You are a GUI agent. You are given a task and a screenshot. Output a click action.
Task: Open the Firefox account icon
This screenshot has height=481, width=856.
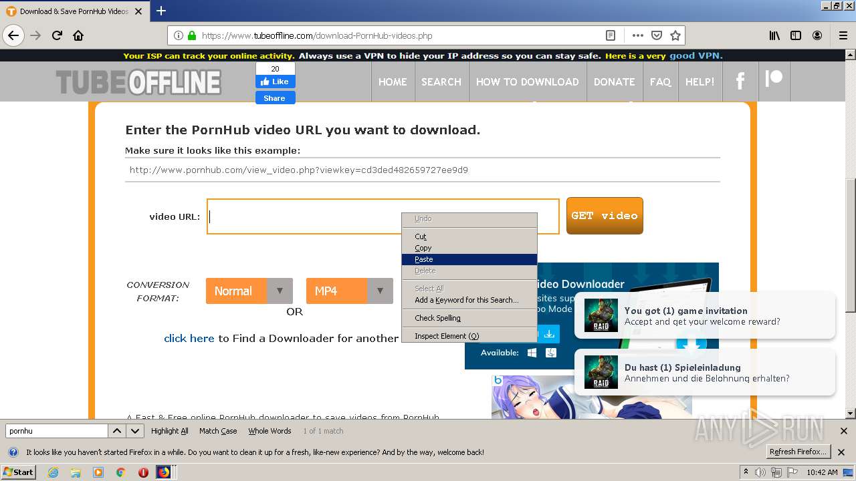817,35
